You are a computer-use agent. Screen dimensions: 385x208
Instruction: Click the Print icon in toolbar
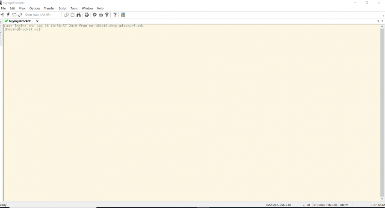87,15
